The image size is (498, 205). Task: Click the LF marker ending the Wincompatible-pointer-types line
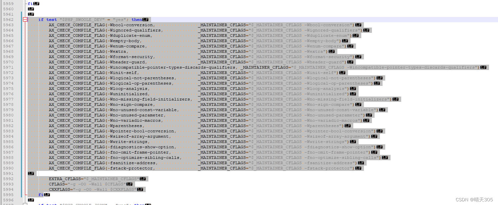(483, 67)
